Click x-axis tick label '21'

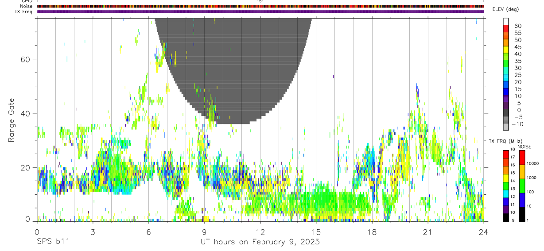point(427,232)
